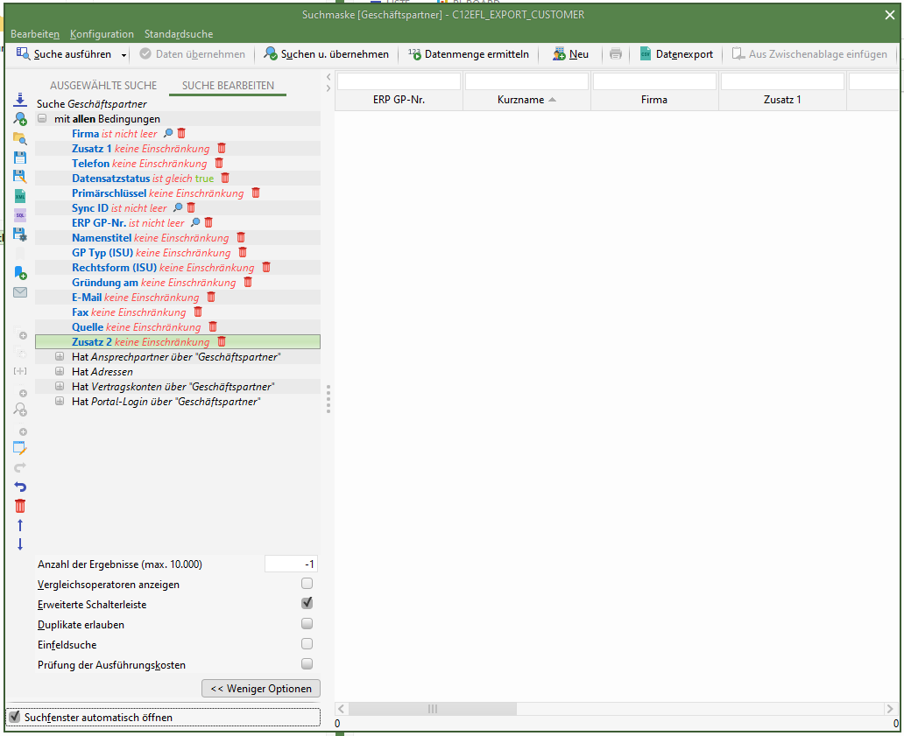Viewport: 904px width, 736px height.
Task: Expand the Hat Adressen tree node
Action: tap(60, 371)
